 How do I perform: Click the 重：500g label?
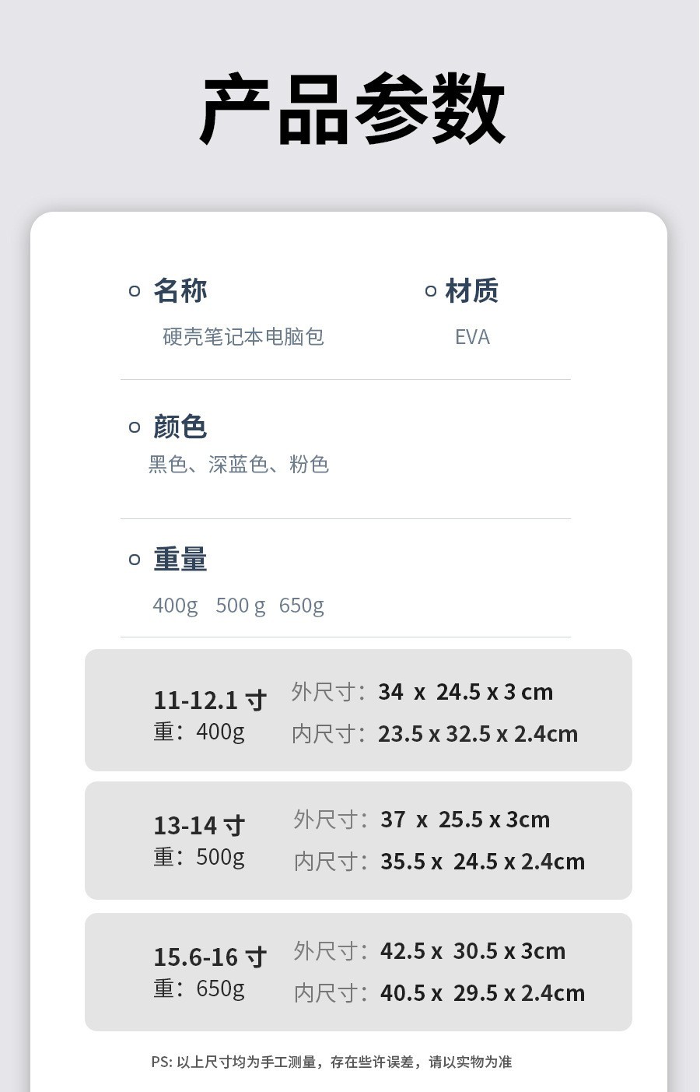(199, 857)
